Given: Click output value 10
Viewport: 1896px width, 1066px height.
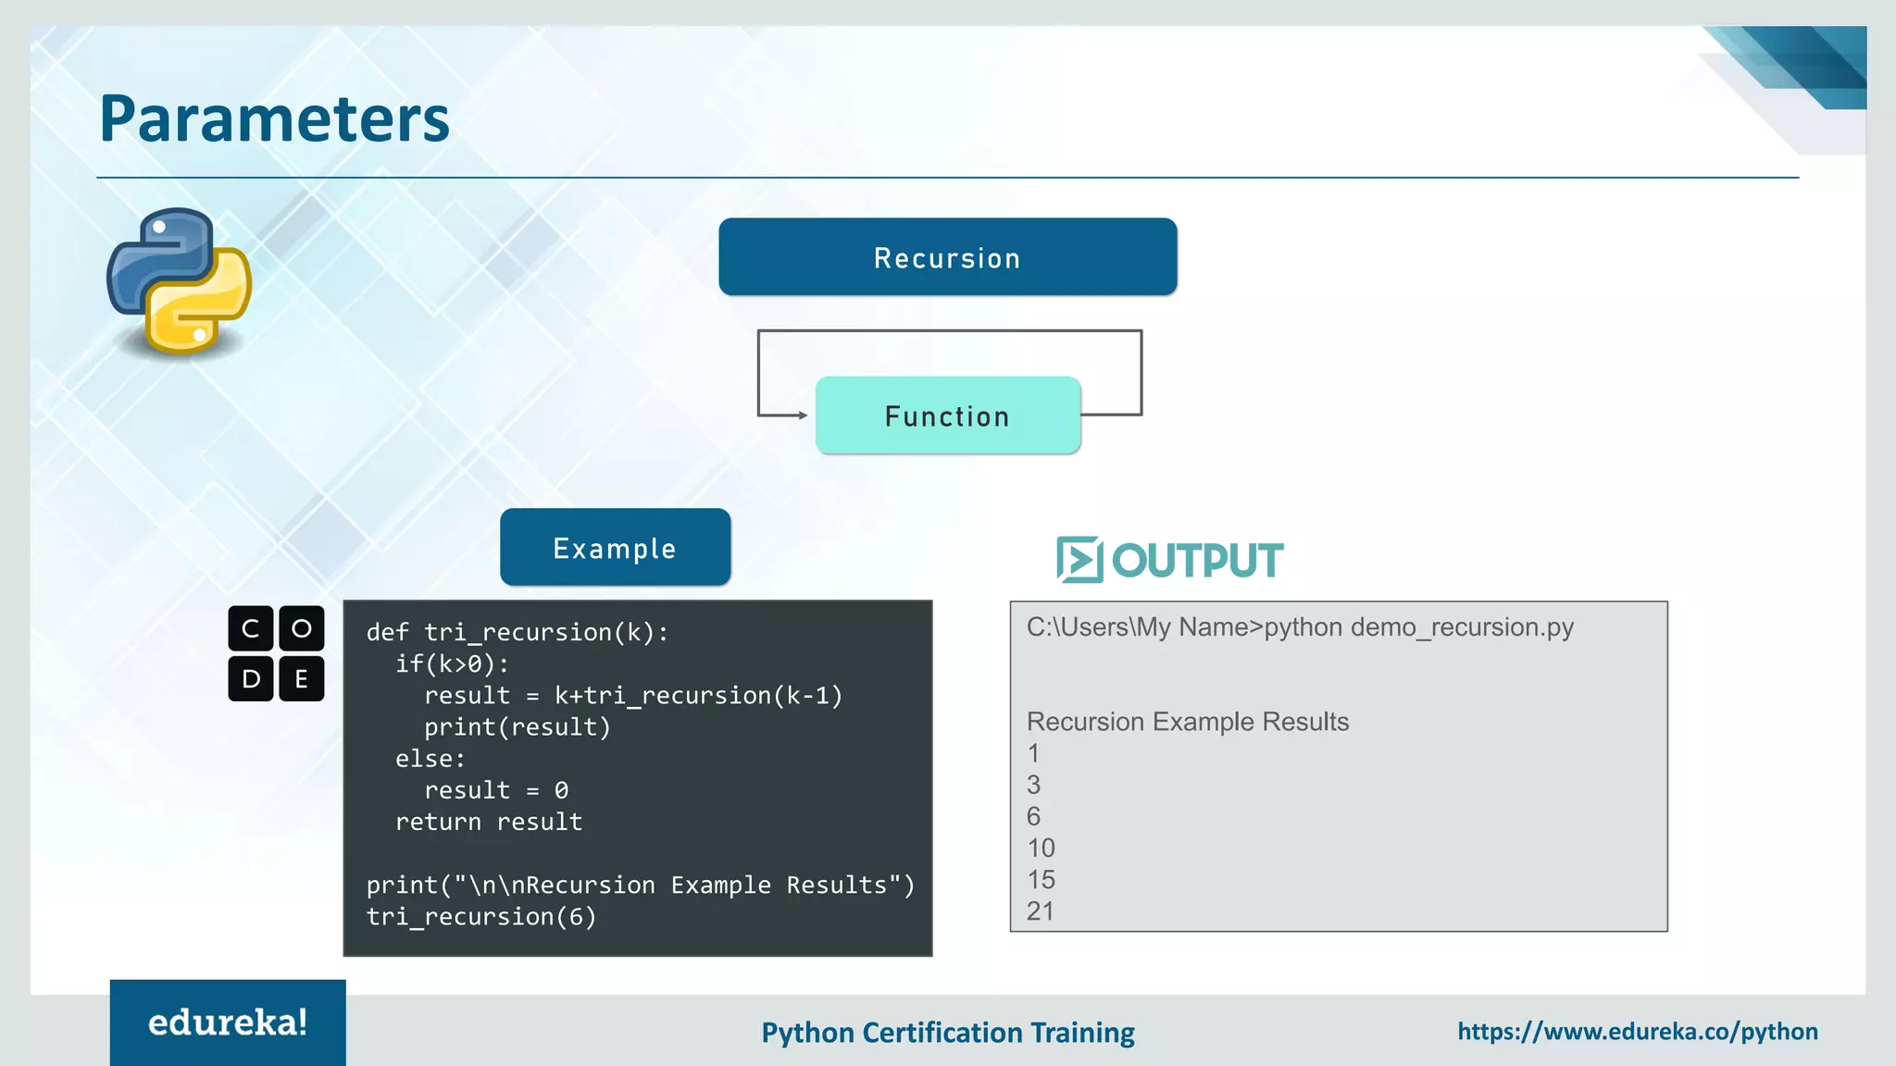Looking at the screenshot, I should click(x=1042, y=848).
